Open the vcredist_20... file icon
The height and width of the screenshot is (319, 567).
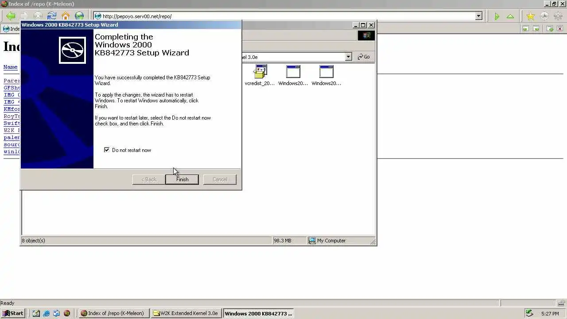(x=260, y=75)
